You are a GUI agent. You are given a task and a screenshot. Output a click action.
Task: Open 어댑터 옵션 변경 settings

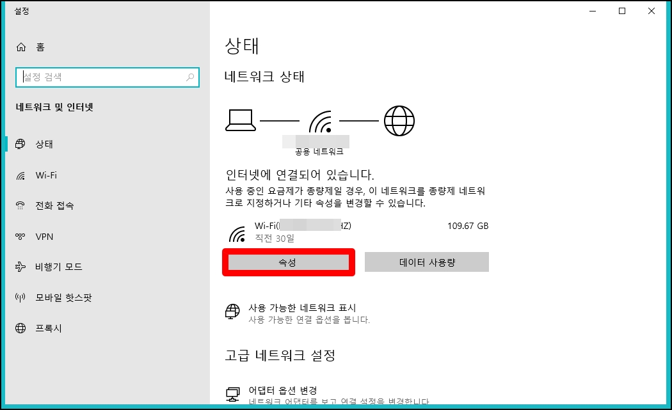(x=284, y=390)
